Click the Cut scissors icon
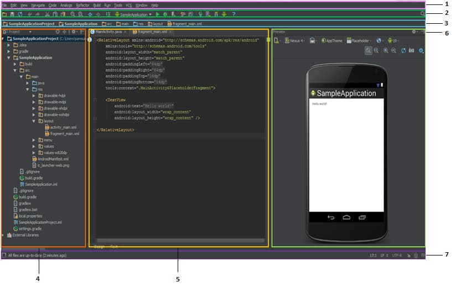Viewport: 461px width, 287px height. pos(47,14)
